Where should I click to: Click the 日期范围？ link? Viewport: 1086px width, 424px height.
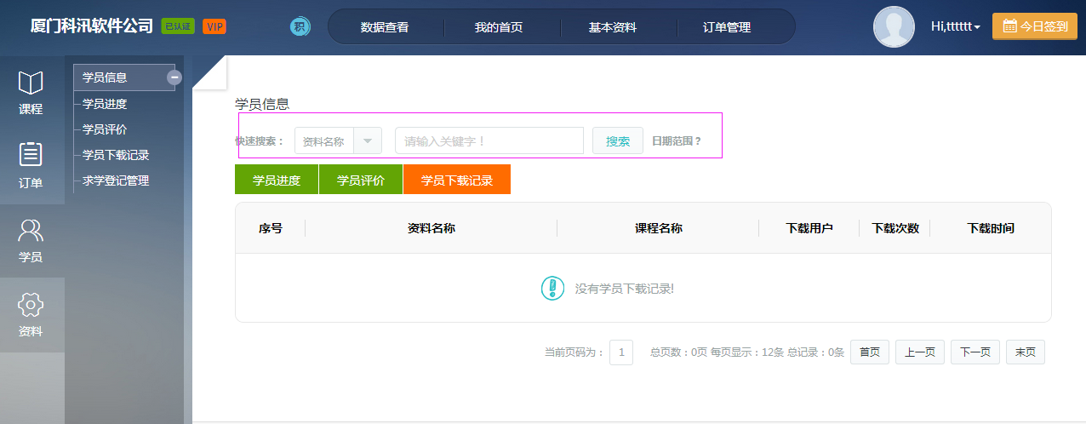click(x=677, y=141)
